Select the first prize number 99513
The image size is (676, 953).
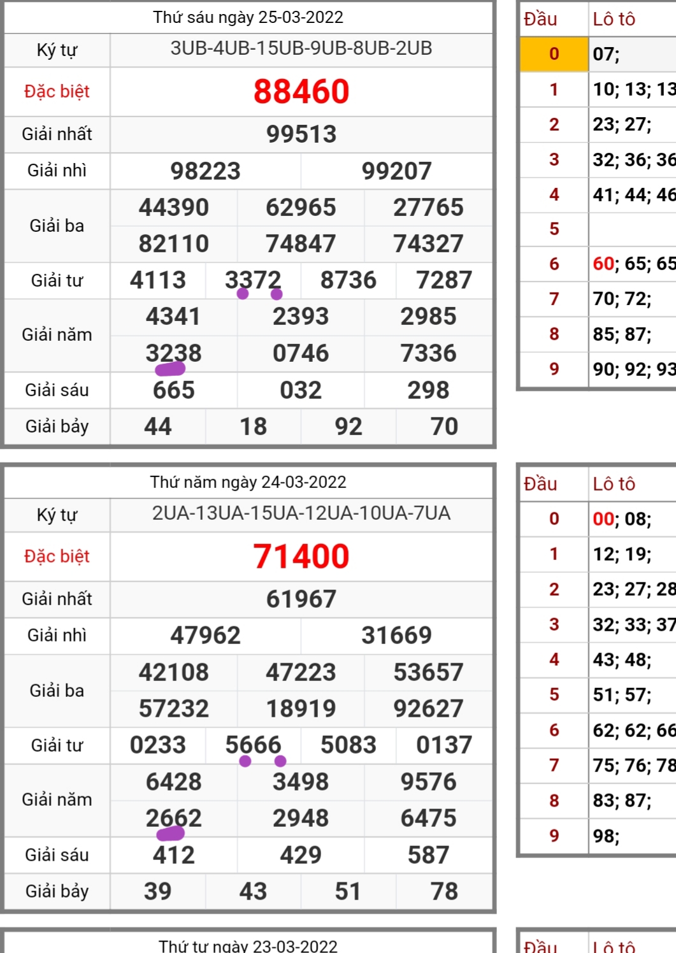pyautogui.click(x=301, y=134)
